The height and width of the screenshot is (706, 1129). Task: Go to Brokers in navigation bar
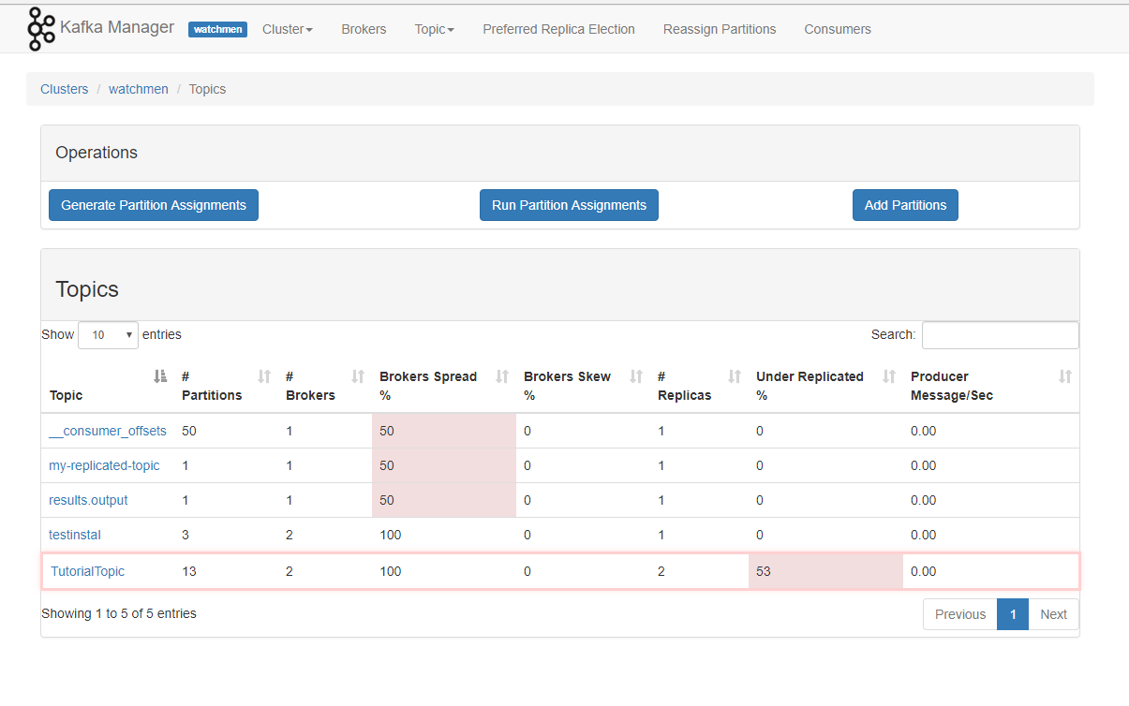tap(364, 29)
